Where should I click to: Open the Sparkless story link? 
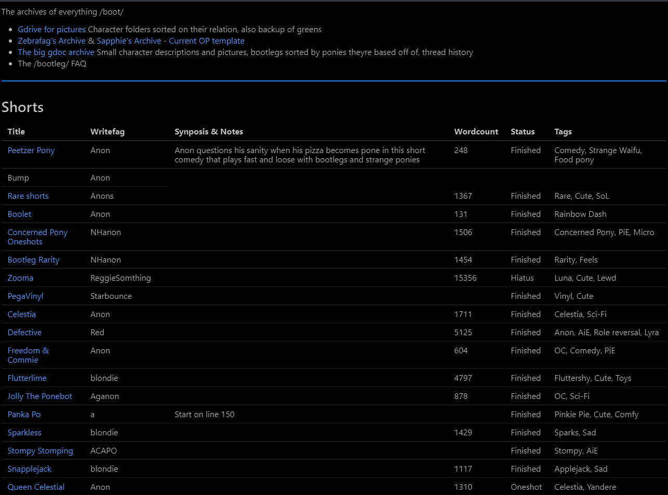coord(24,433)
